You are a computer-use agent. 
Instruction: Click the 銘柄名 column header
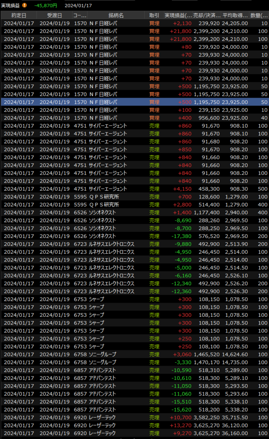click(116, 15)
